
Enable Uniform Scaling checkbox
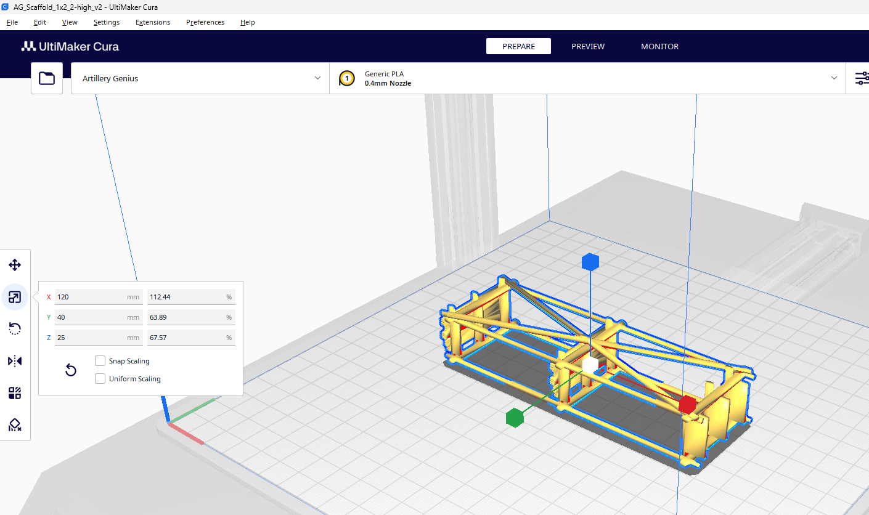(100, 379)
